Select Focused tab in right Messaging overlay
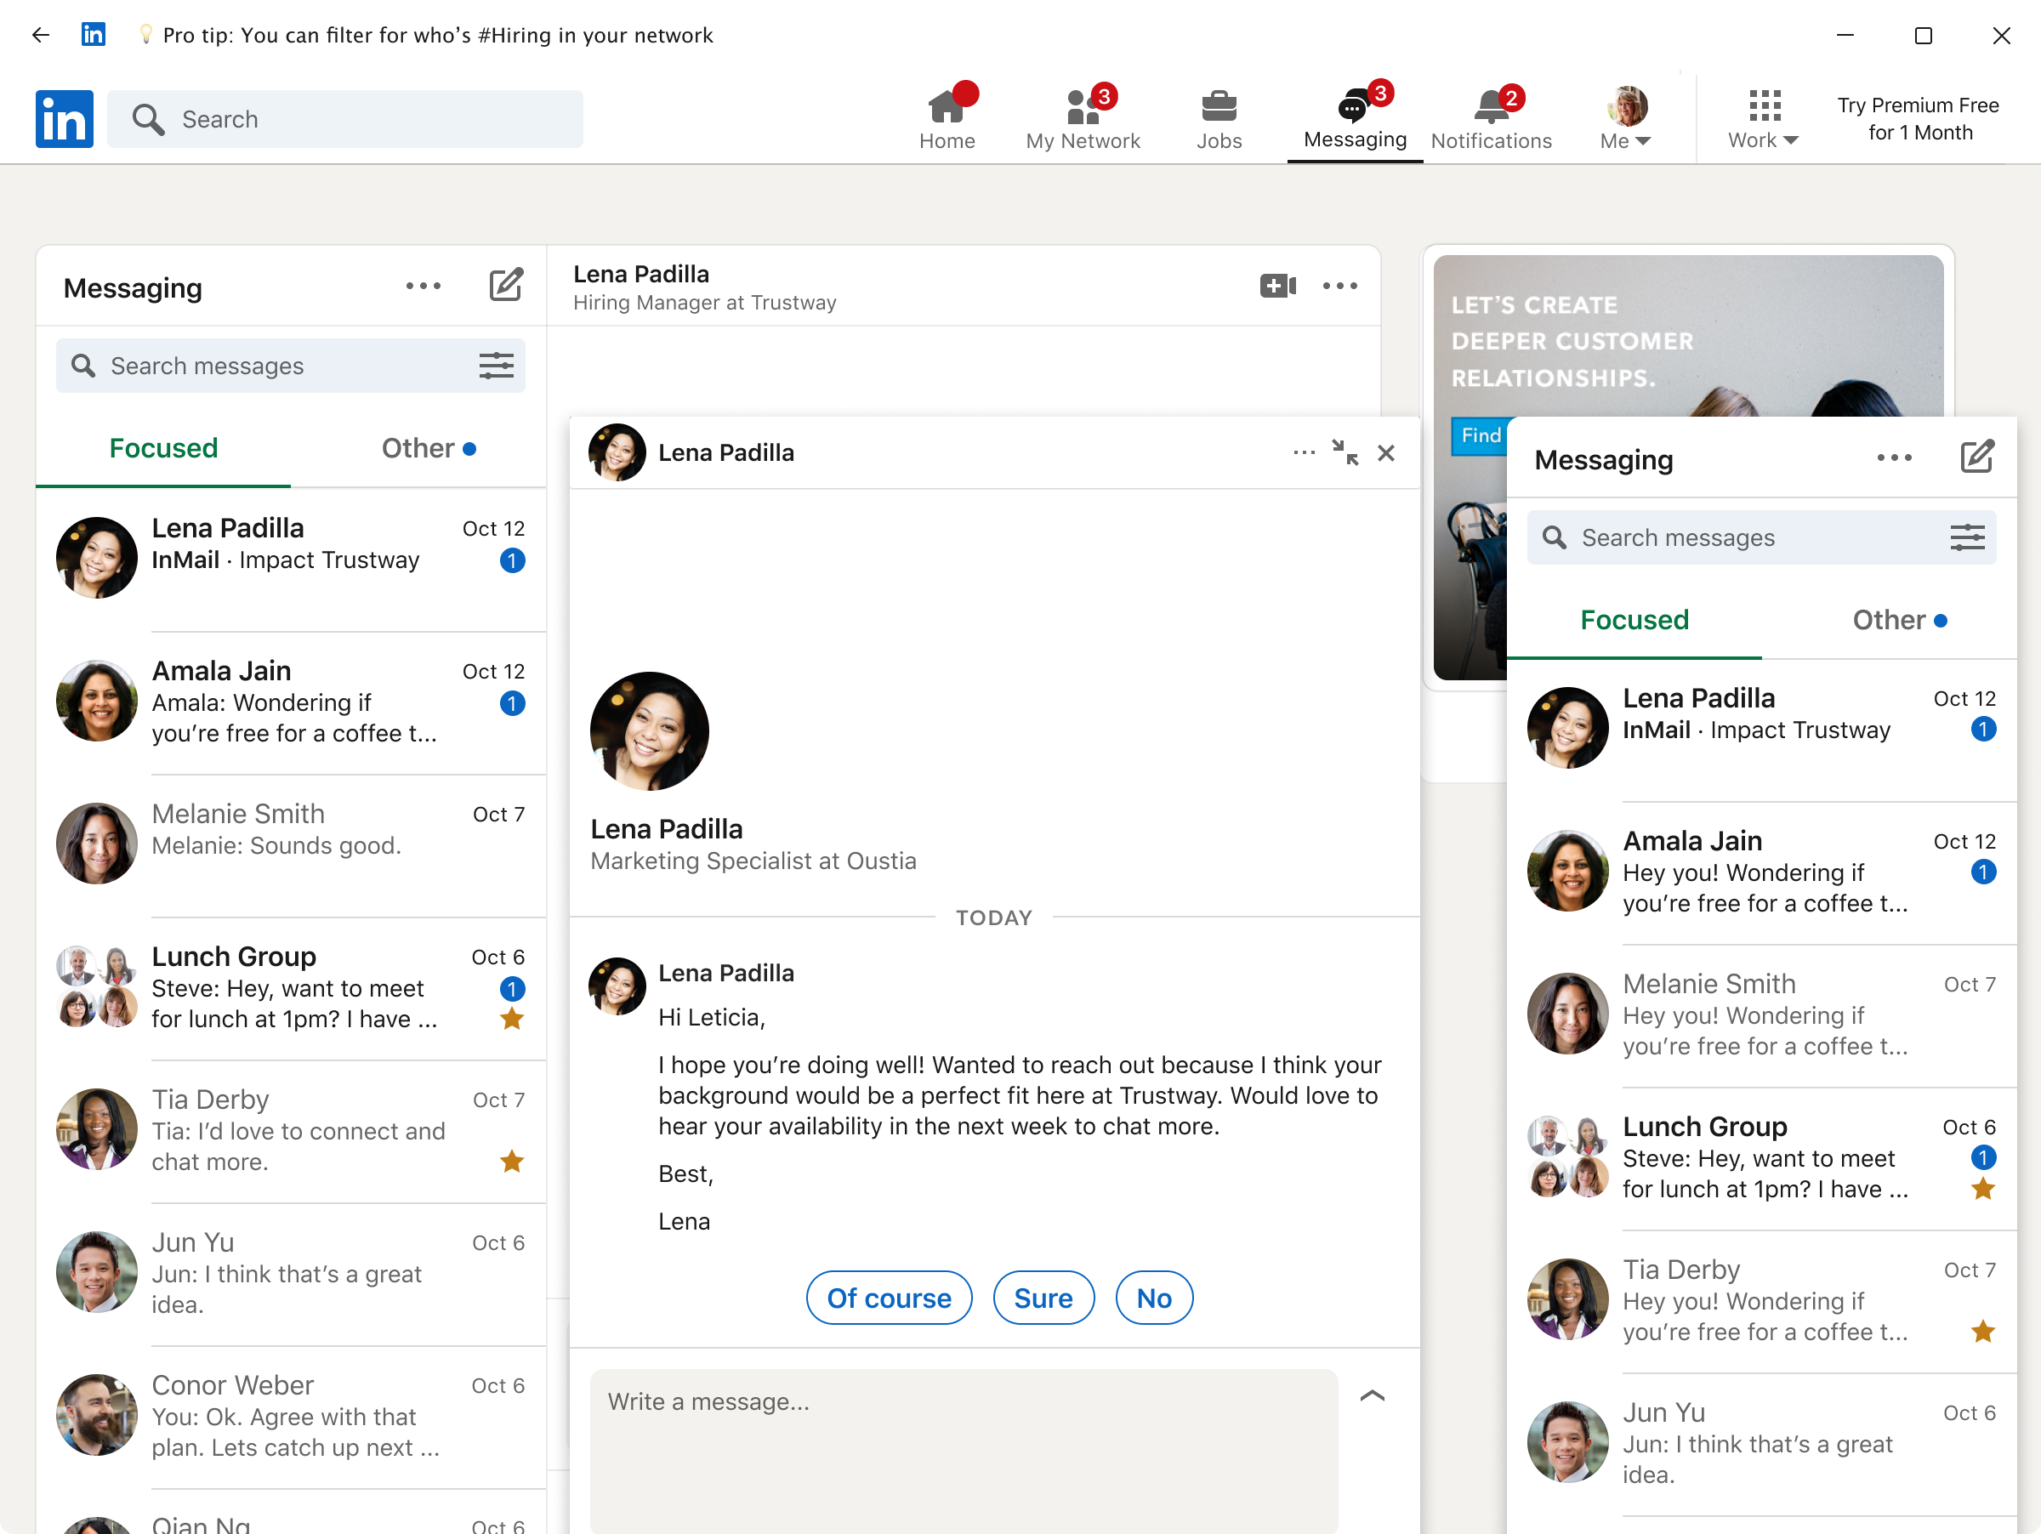The width and height of the screenshot is (2041, 1534). coord(1635,620)
